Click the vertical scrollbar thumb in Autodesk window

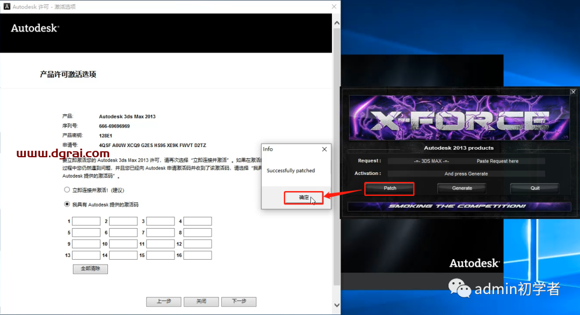(337, 157)
